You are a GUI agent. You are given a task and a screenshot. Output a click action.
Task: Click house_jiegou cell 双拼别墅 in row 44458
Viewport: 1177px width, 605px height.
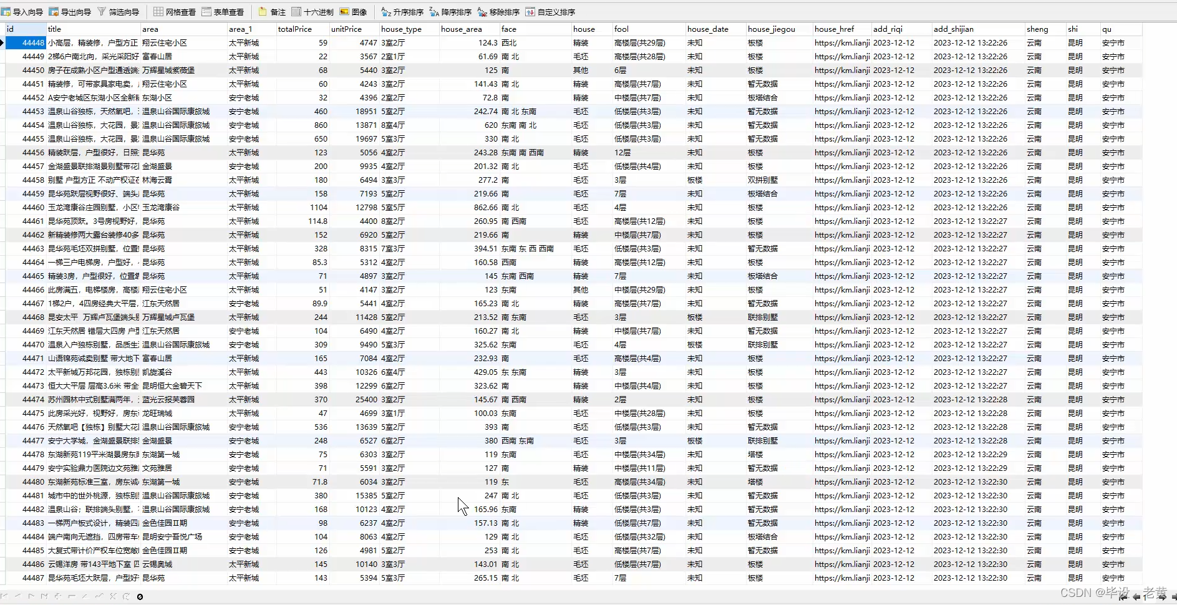(x=780, y=180)
